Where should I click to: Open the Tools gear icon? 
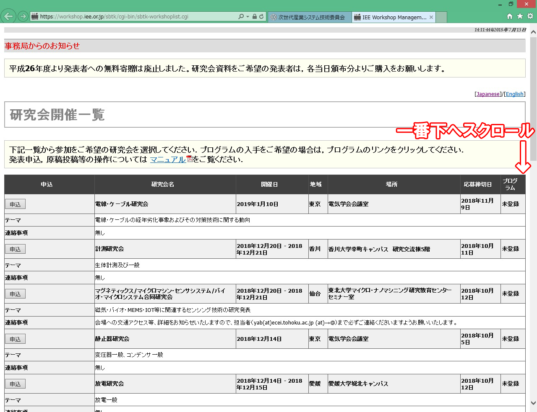click(x=530, y=16)
